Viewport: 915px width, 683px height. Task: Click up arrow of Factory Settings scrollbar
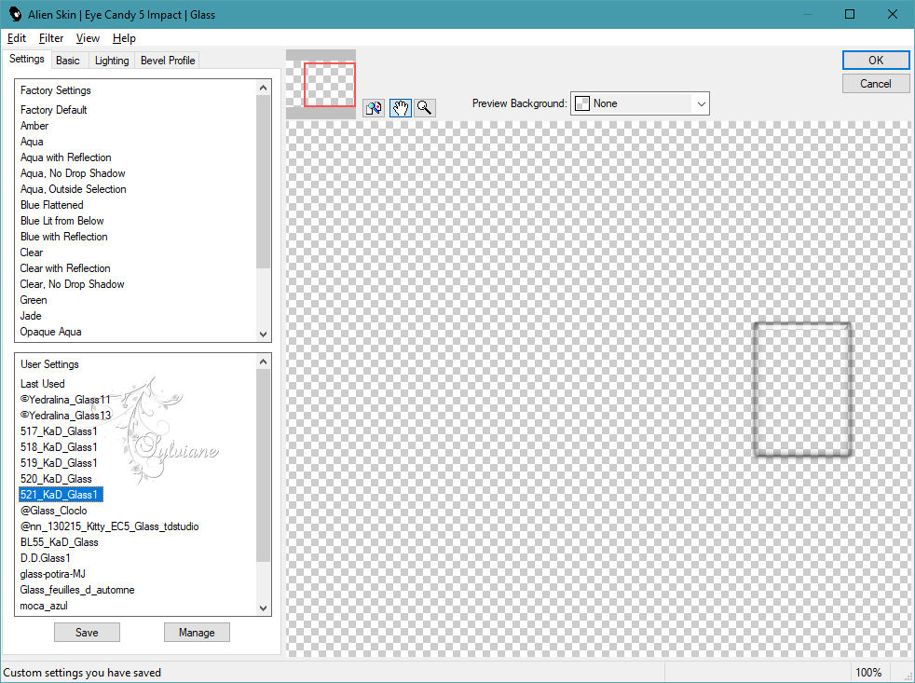click(263, 88)
